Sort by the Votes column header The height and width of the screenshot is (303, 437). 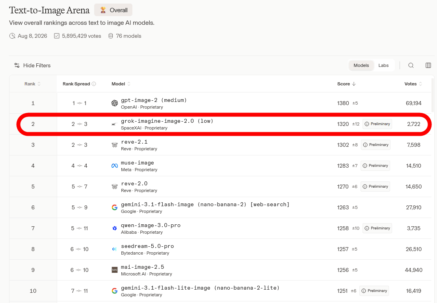(413, 84)
